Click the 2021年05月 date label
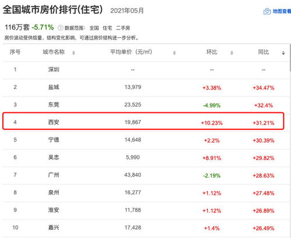The width and height of the screenshot is (291, 238). [x=127, y=10]
